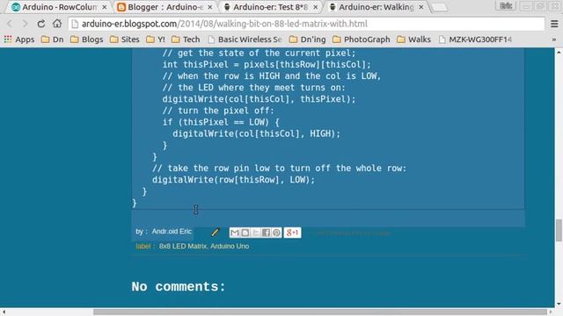Go back to the previous page
The height and width of the screenshot is (316, 563).
click(x=10, y=24)
